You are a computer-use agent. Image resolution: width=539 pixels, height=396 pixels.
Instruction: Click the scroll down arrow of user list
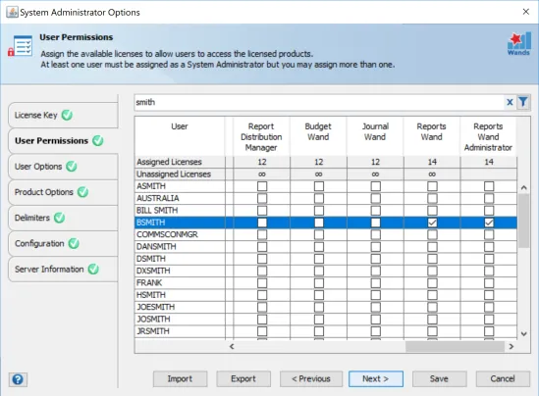click(524, 333)
